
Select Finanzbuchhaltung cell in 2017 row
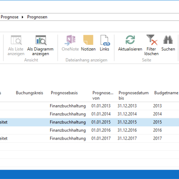coord(68,138)
